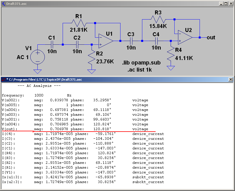Close the AC analysis log window
235x191 pixels.
point(231,80)
